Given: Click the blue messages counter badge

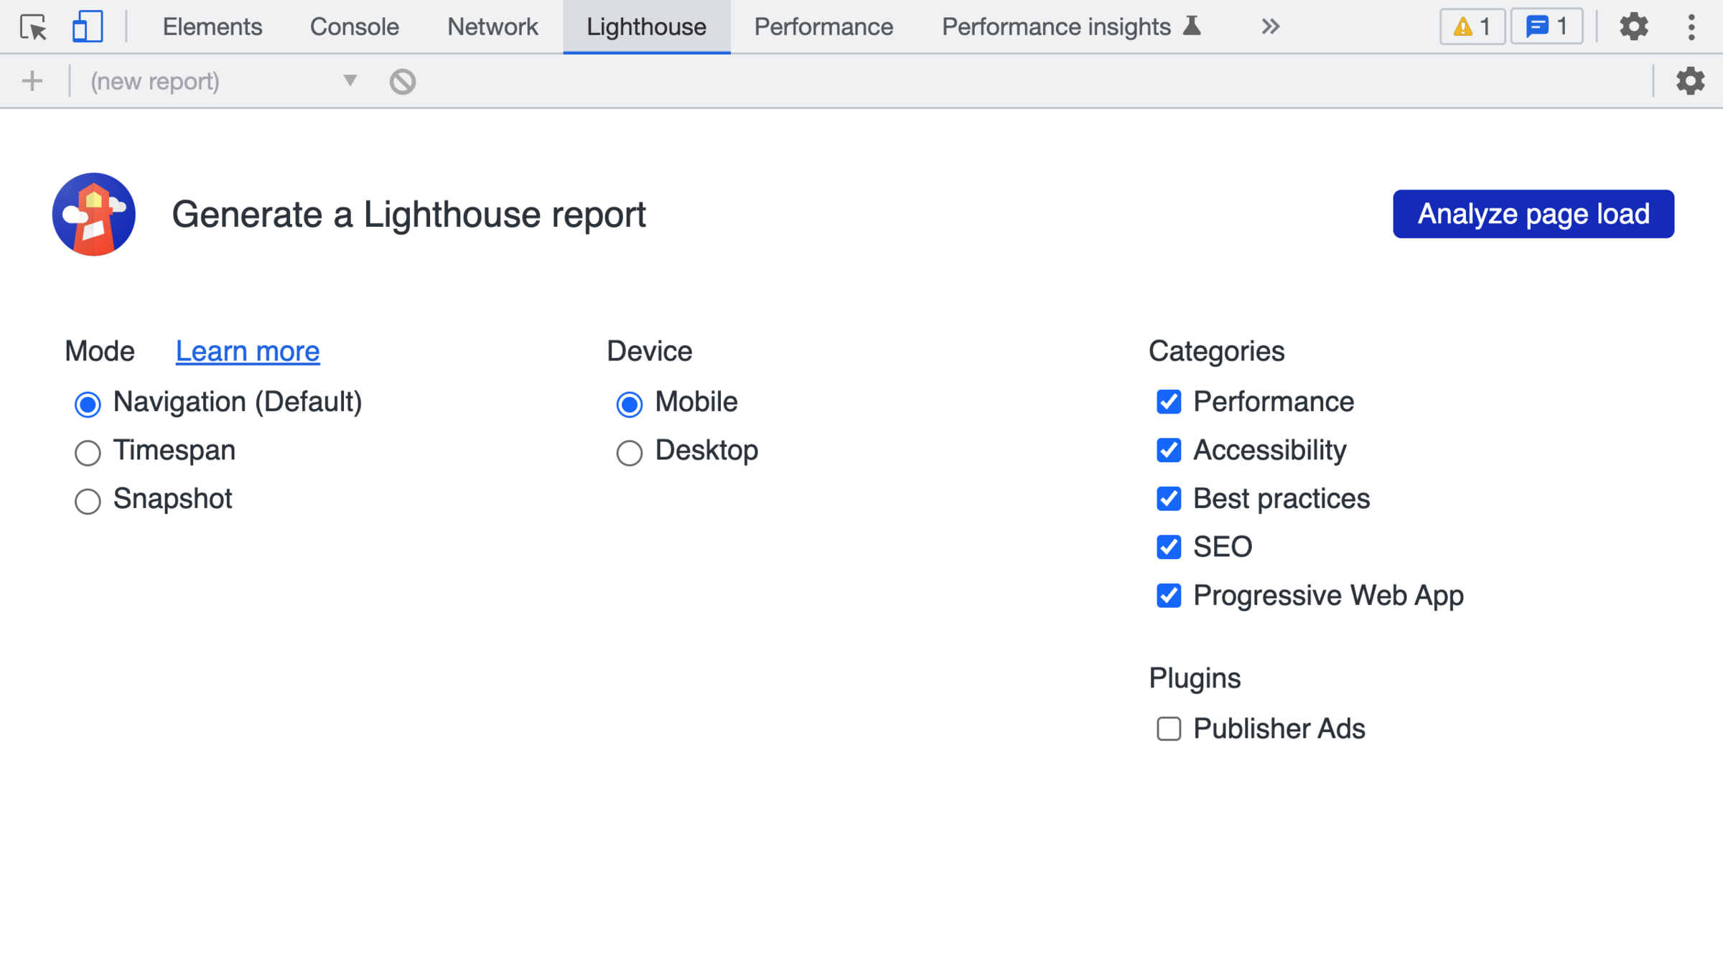Looking at the screenshot, I should tap(1546, 27).
